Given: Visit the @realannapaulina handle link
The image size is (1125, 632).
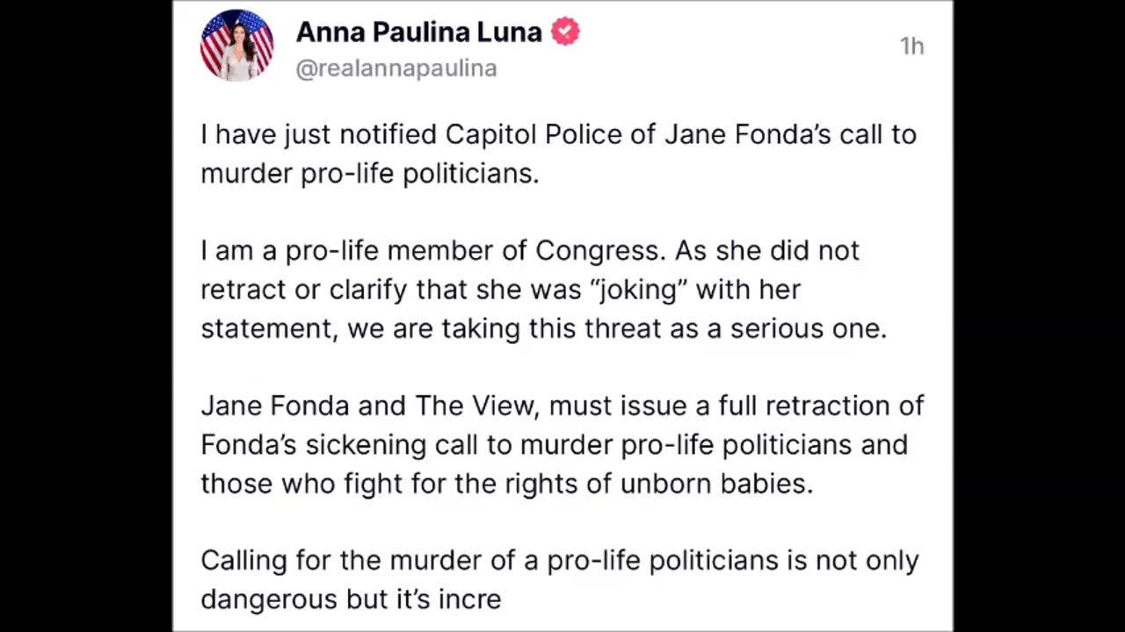Looking at the screenshot, I should click(396, 68).
